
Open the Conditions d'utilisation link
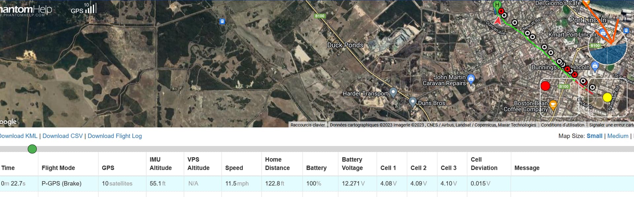563,125
